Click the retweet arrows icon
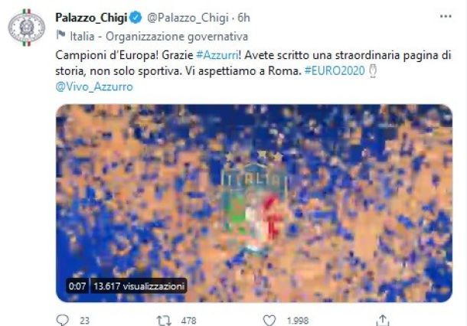This screenshot has height=326, width=467. 164,321
